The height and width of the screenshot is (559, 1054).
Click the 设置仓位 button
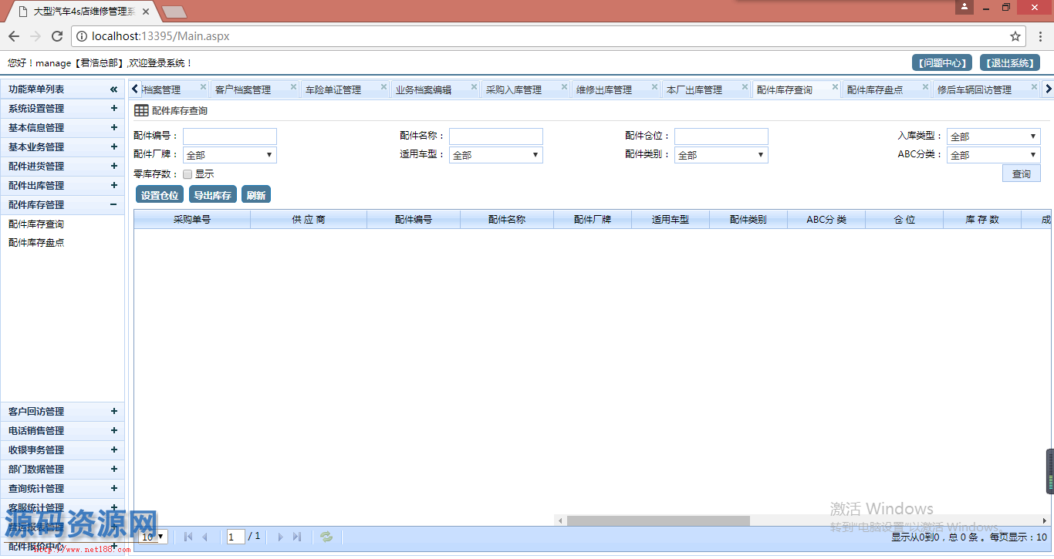coord(160,195)
